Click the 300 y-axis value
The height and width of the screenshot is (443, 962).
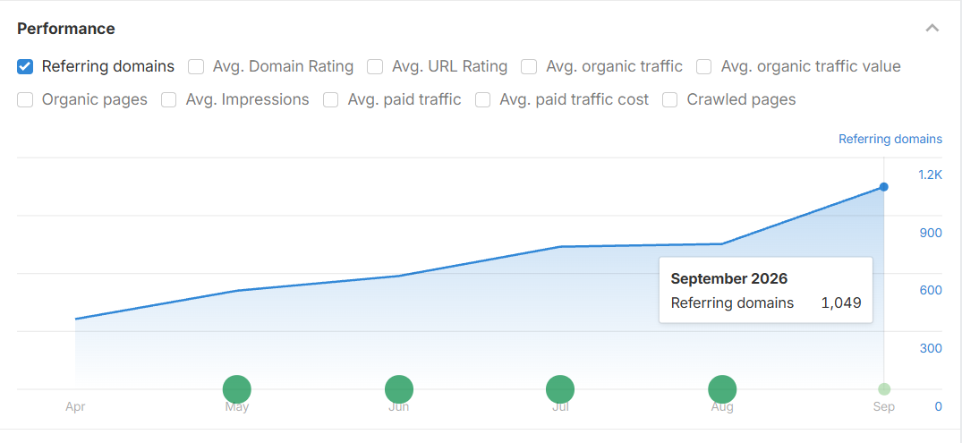click(932, 348)
